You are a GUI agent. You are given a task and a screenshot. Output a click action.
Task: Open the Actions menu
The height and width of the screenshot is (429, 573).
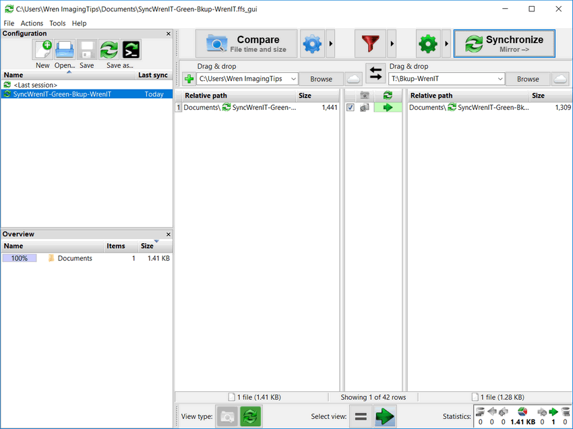32,24
